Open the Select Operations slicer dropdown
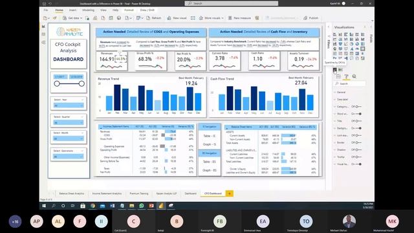Screen dimensions: 414x233 coord(69,157)
